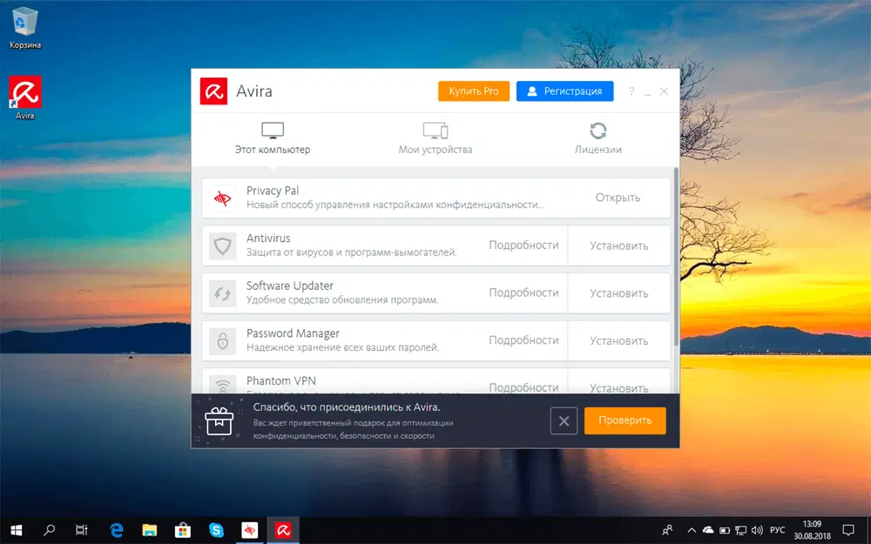
Task: Click the Software Updater refresh icon
Action: click(221, 292)
